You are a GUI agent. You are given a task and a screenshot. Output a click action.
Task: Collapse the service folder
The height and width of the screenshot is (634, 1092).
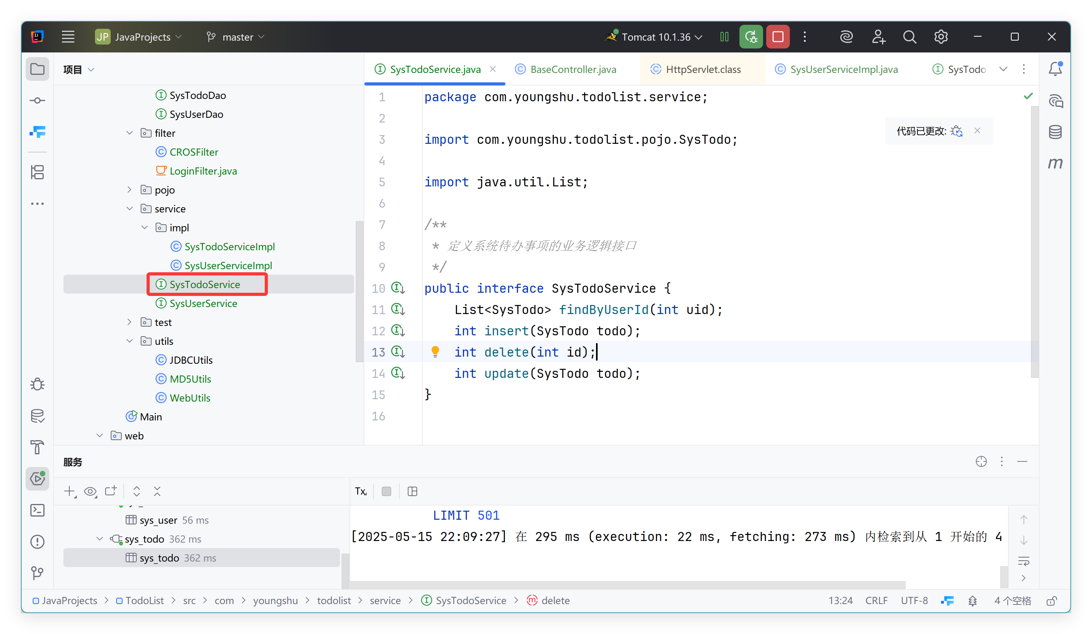(x=130, y=209)
